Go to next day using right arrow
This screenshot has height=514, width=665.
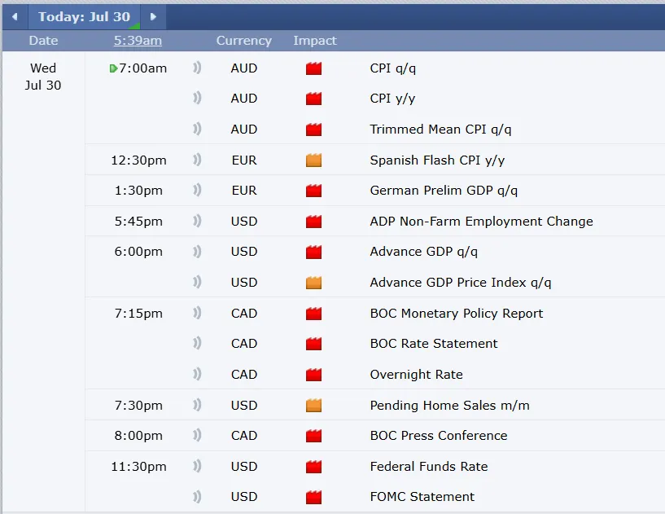(x=153, y=16)
